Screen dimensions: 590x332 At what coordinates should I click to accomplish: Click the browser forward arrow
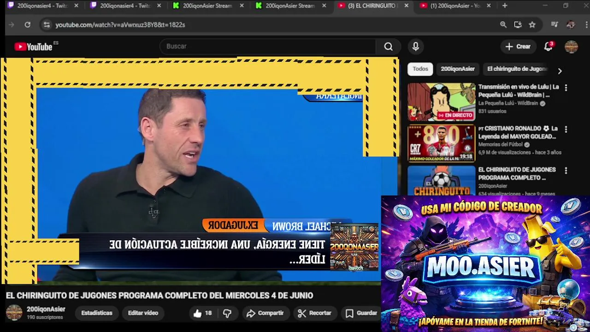click(12, 25)
